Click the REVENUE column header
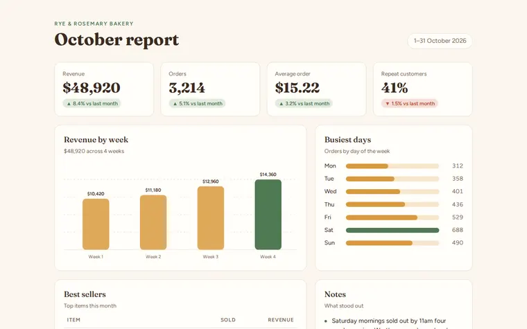The height and width of the screenshot is (329, 527). [x=281, y=320]
